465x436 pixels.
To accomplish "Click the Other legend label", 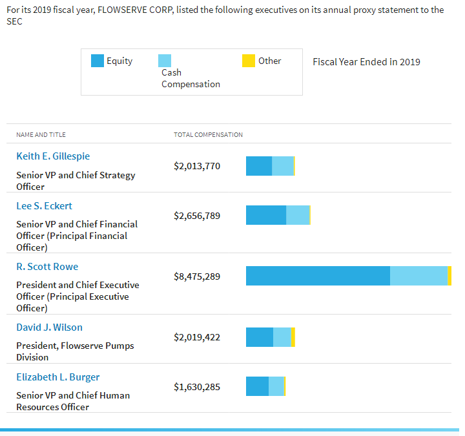I will coord(269,61).
